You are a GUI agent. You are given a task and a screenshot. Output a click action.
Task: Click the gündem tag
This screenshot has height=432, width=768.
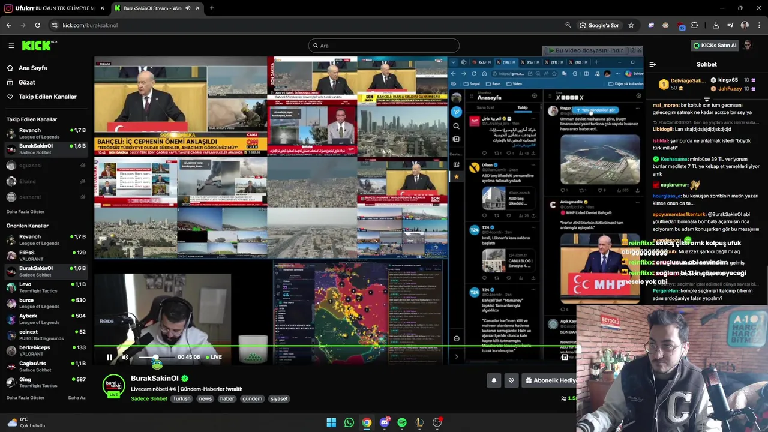(x=252, y=398)
